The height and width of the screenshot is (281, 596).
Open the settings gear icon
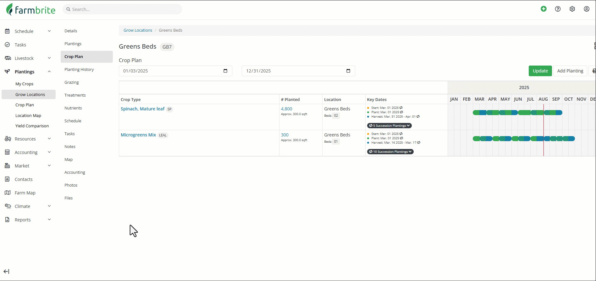(572, 9)
